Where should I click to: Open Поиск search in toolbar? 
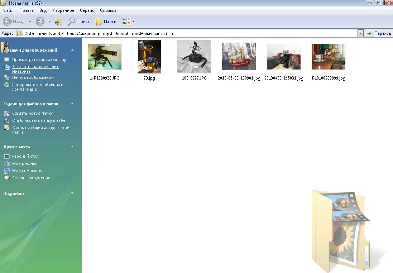[78, 21]
